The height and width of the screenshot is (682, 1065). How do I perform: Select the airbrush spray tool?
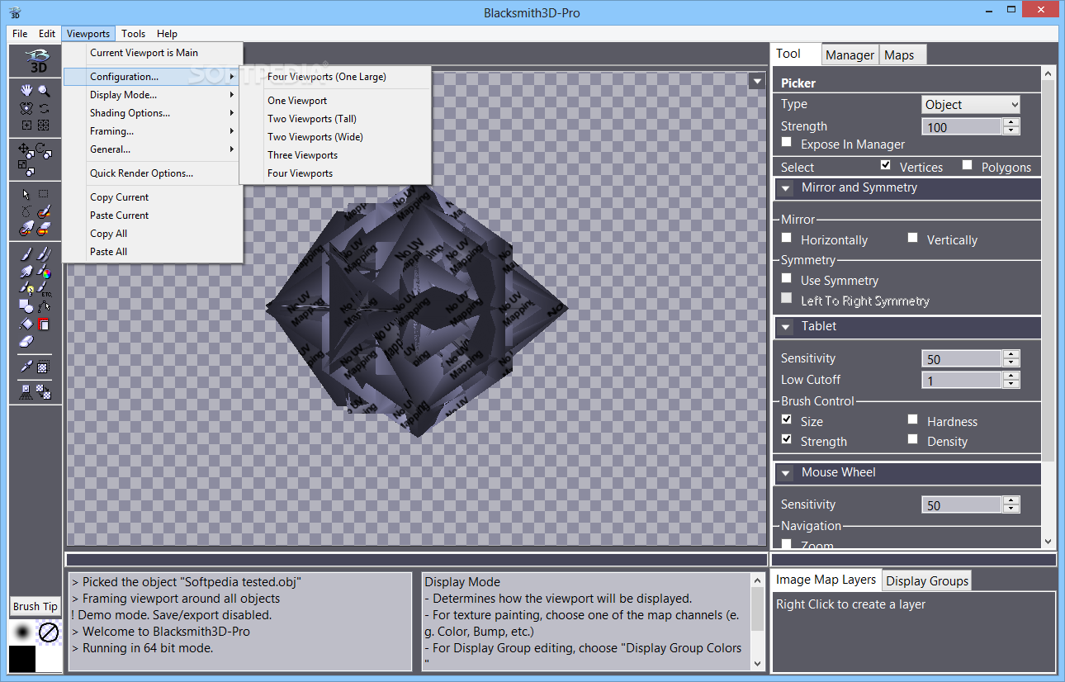[x=25, y=271]
